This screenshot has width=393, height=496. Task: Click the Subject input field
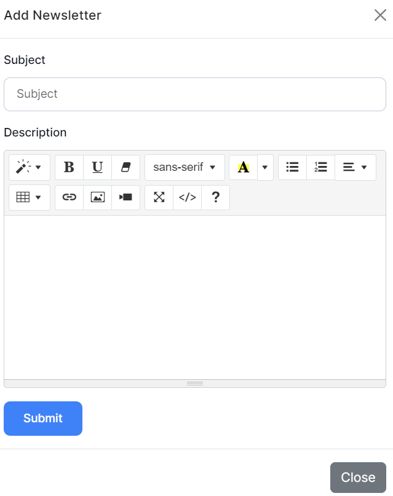pyautogui.click(x=195, y=94)
